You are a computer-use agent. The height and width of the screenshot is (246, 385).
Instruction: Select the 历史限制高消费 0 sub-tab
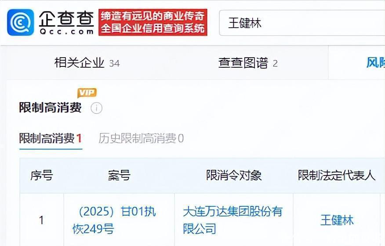[141, 138]
